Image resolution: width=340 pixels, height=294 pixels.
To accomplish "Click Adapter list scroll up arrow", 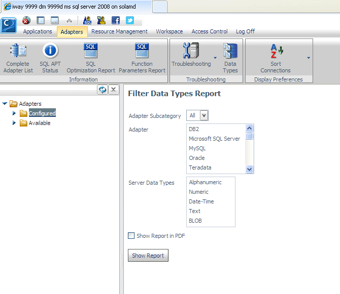I will coord(249,129).
